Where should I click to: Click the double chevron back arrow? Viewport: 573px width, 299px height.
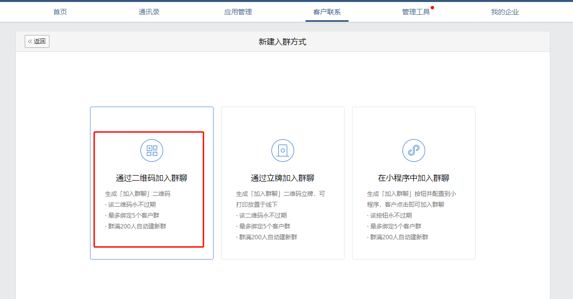click(x=30, y=41)
